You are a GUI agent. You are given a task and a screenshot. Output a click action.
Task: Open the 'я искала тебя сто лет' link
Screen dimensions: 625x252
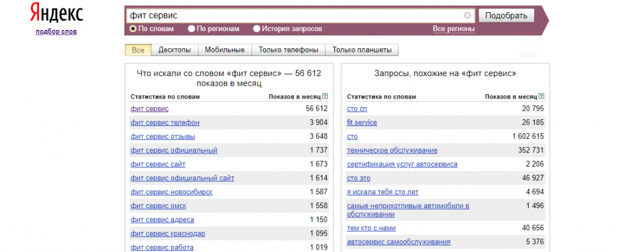pyautogui.click(x=383, y=192)
